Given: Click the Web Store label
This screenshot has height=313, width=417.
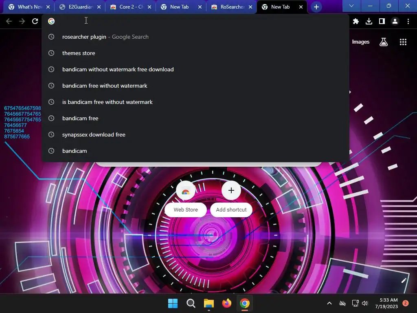Looking at the screenshot, I should coord(186,210).
